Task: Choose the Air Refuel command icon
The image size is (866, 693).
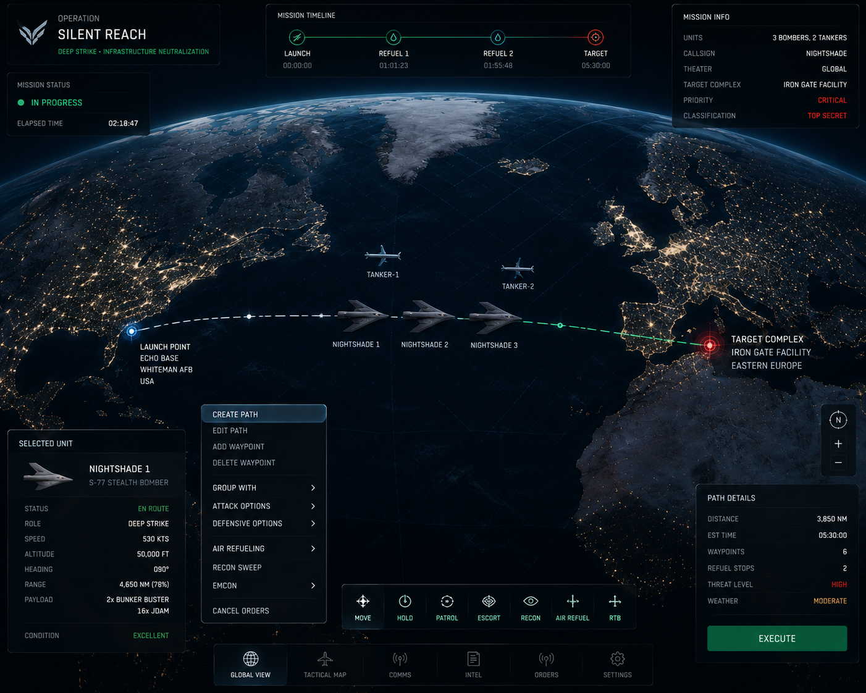Action: coord(573,601)
